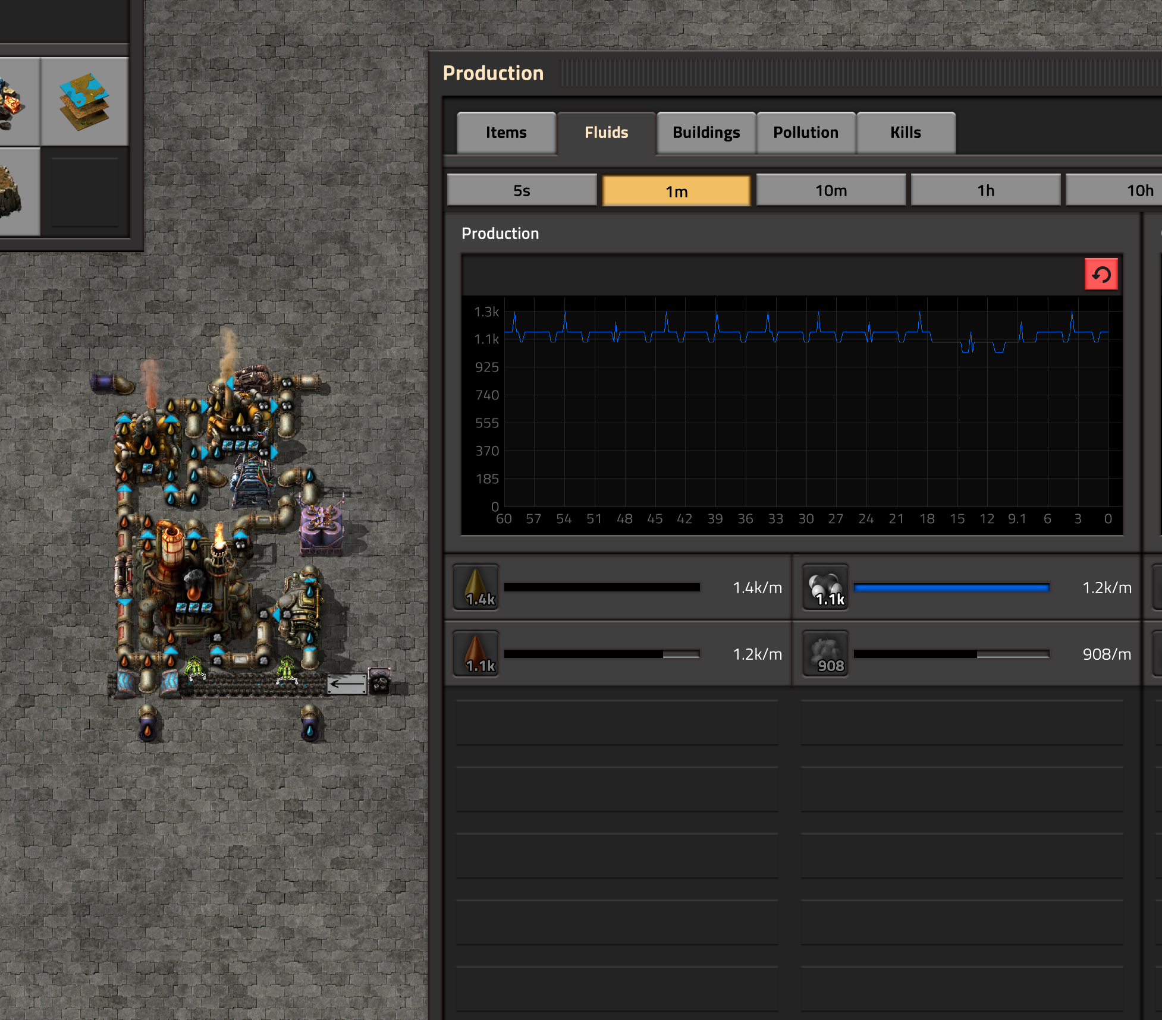Click the red reset graph button
The width and height of the screenshot is (1162, 1020).
(1101, 274)
